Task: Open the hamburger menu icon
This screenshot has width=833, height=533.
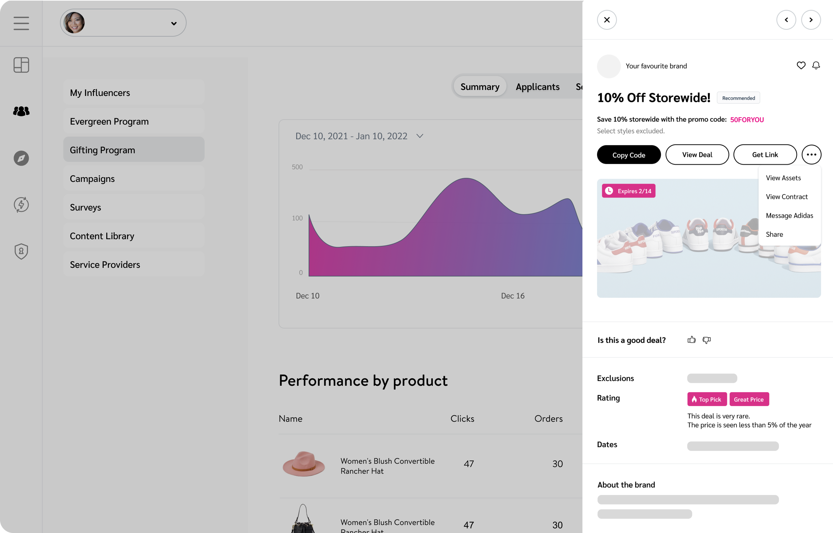Action: coord(21,23)
